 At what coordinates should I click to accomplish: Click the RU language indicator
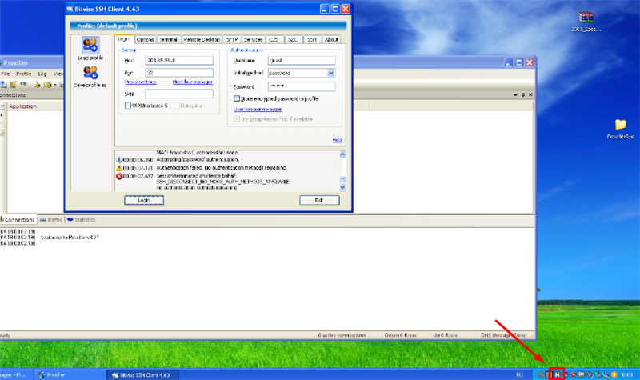click(x=519, y=374)
